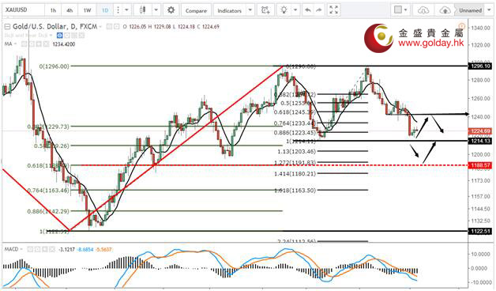This screenshot has height=291, width=496.
Task: Redo the chart action
Action: coord(318,10)
